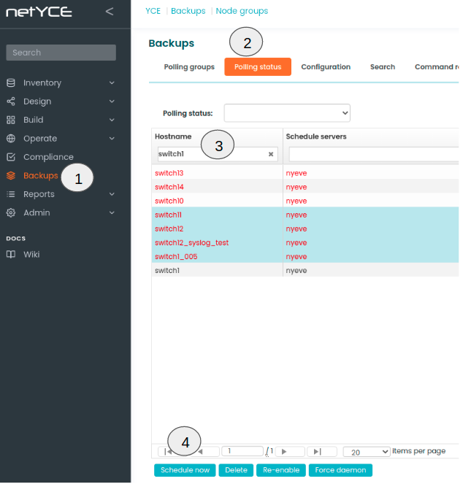Click the Build grid icon
The width and height of the screenshot is (471, 484).
pyautogui.click(x=11, y=120)
